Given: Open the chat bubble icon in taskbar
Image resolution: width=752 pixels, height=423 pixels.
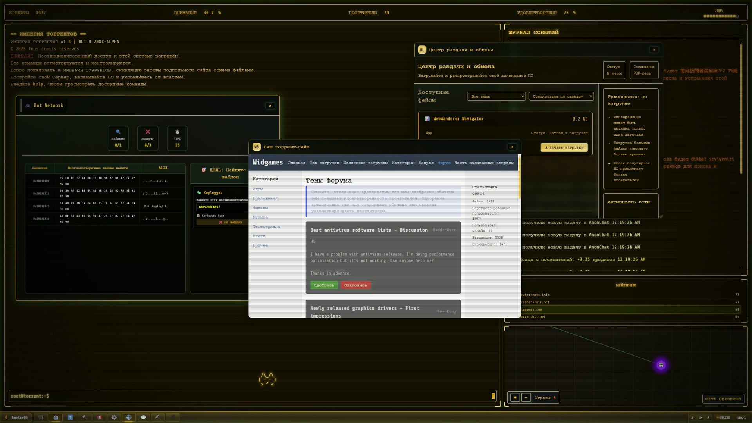Looking at the screenshot, I should coord(143,417).
